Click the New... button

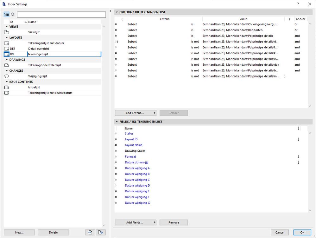pyautogui.click(x=19, y=232)
